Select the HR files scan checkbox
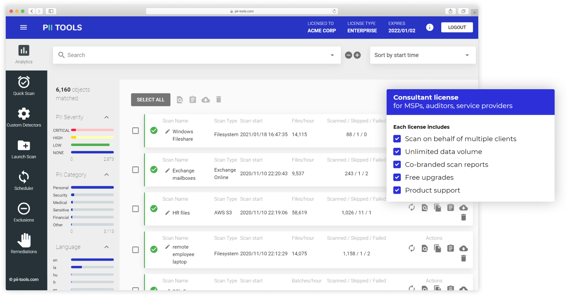The width and height of the screenshot is (569, 296). click(x=136, y=209)
